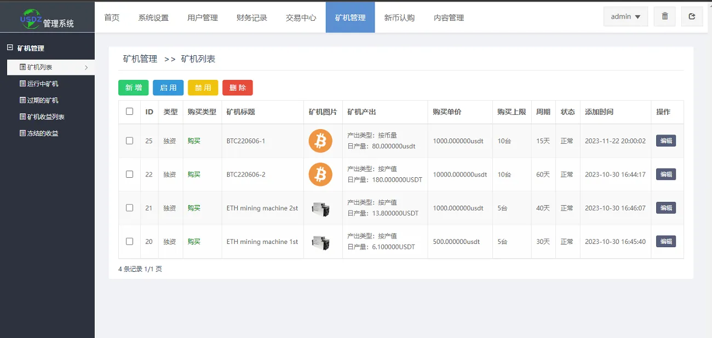This screenshot has width=712, height=338.
Task: Click the Bitcoin thumbnail for machine 25
Action: coord(320,141)
